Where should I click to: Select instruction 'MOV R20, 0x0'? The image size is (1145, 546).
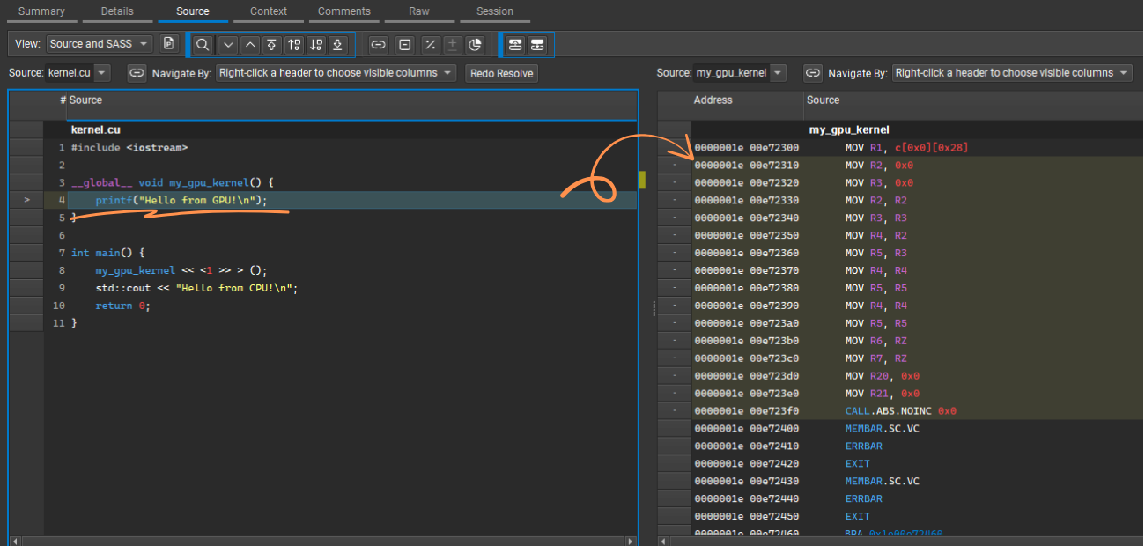click(x=883, y=376)
